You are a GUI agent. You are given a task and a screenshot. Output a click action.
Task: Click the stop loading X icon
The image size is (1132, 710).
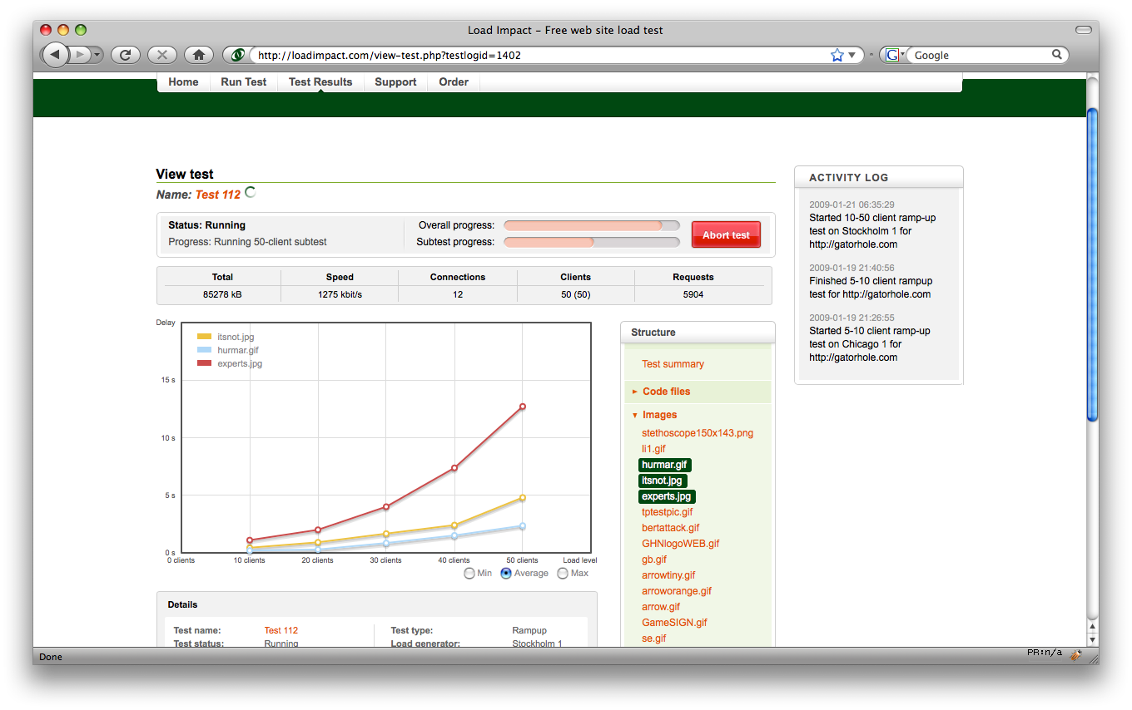point(161,55)
